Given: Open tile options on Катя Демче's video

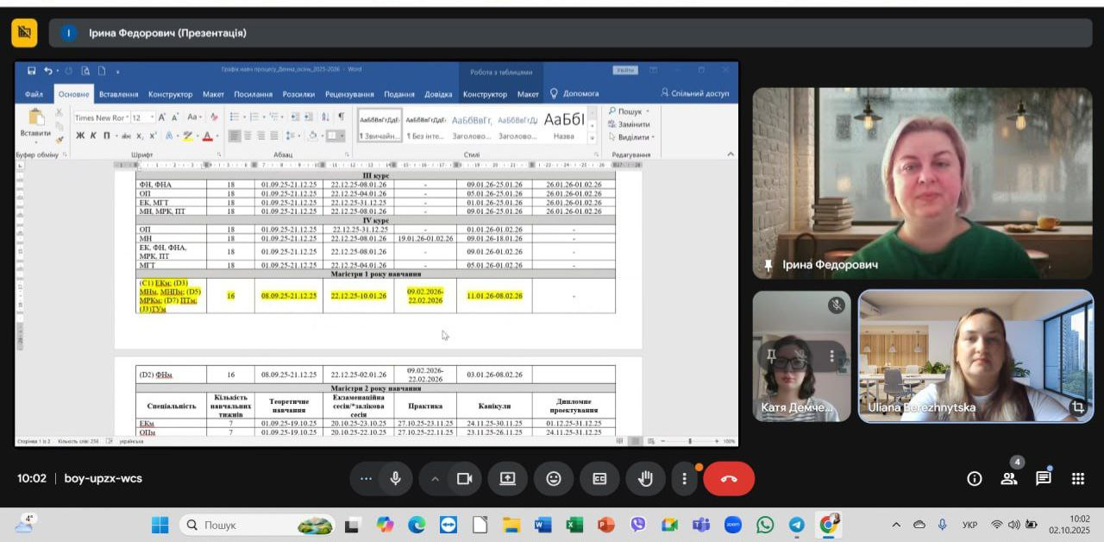Looking at the screenshot, I should tap(832, 355).
